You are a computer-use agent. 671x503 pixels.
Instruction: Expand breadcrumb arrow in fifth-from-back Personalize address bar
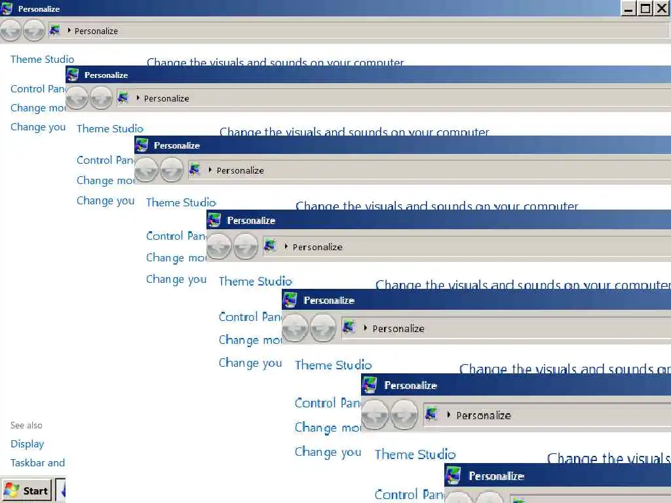tap(366, 328)
